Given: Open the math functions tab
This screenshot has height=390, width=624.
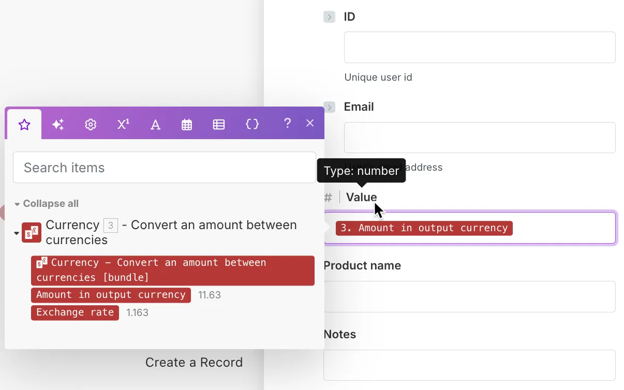Looking at the screenshot, I should tap(123, 124).
